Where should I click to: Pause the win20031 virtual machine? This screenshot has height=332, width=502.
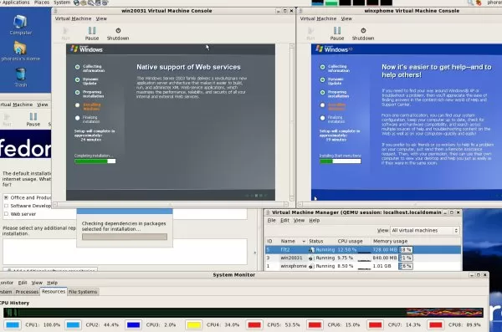92,33
